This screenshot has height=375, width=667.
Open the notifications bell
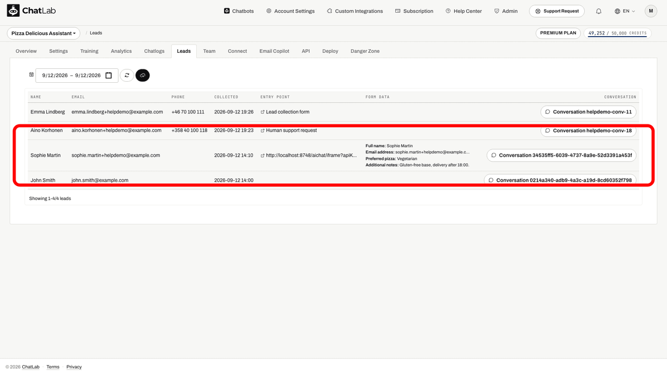(x=599, y=11)
